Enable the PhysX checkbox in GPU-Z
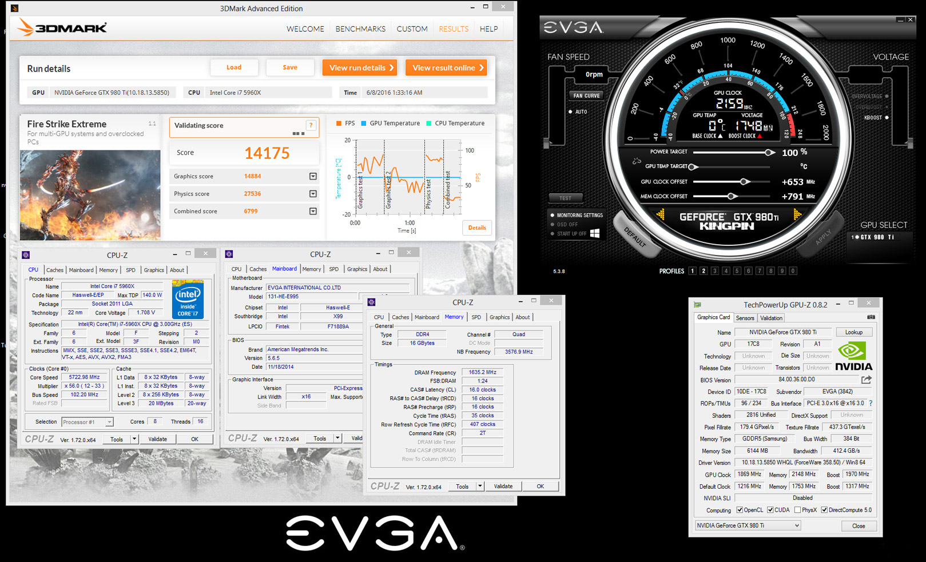The height and width of the screenshot is (562, 926). 798,510
